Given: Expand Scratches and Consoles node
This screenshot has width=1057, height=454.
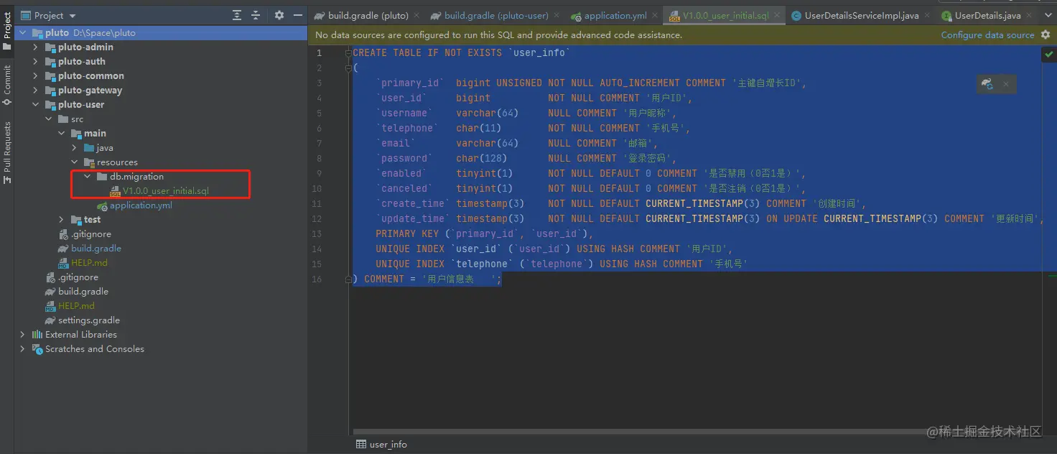Looking at the screenshot, I should [x=22, y=348].
